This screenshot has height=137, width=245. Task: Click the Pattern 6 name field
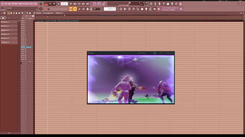point(110,9)
